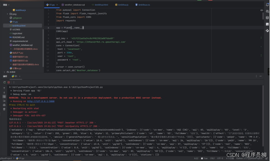This screenshot has width=270, height=161.
Task: Open more options in run toolbar
Action: tap(14, 83)
